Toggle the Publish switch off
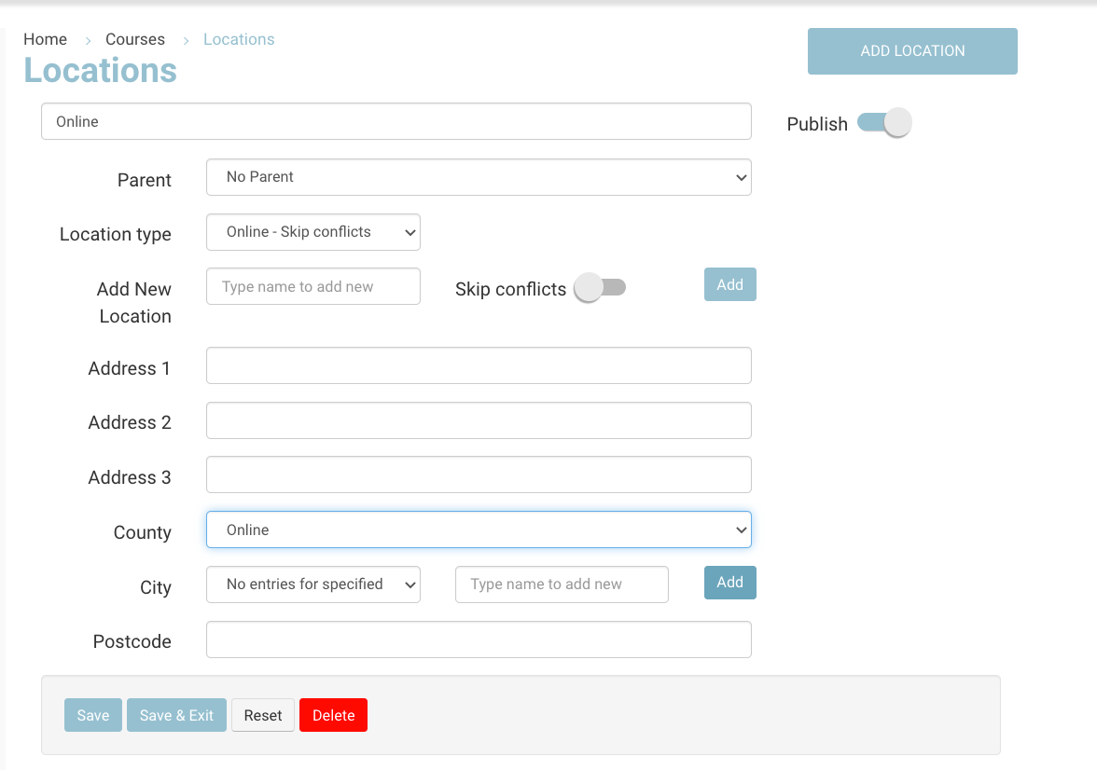This screenshot has height=770, width=1097. (883, 123)
